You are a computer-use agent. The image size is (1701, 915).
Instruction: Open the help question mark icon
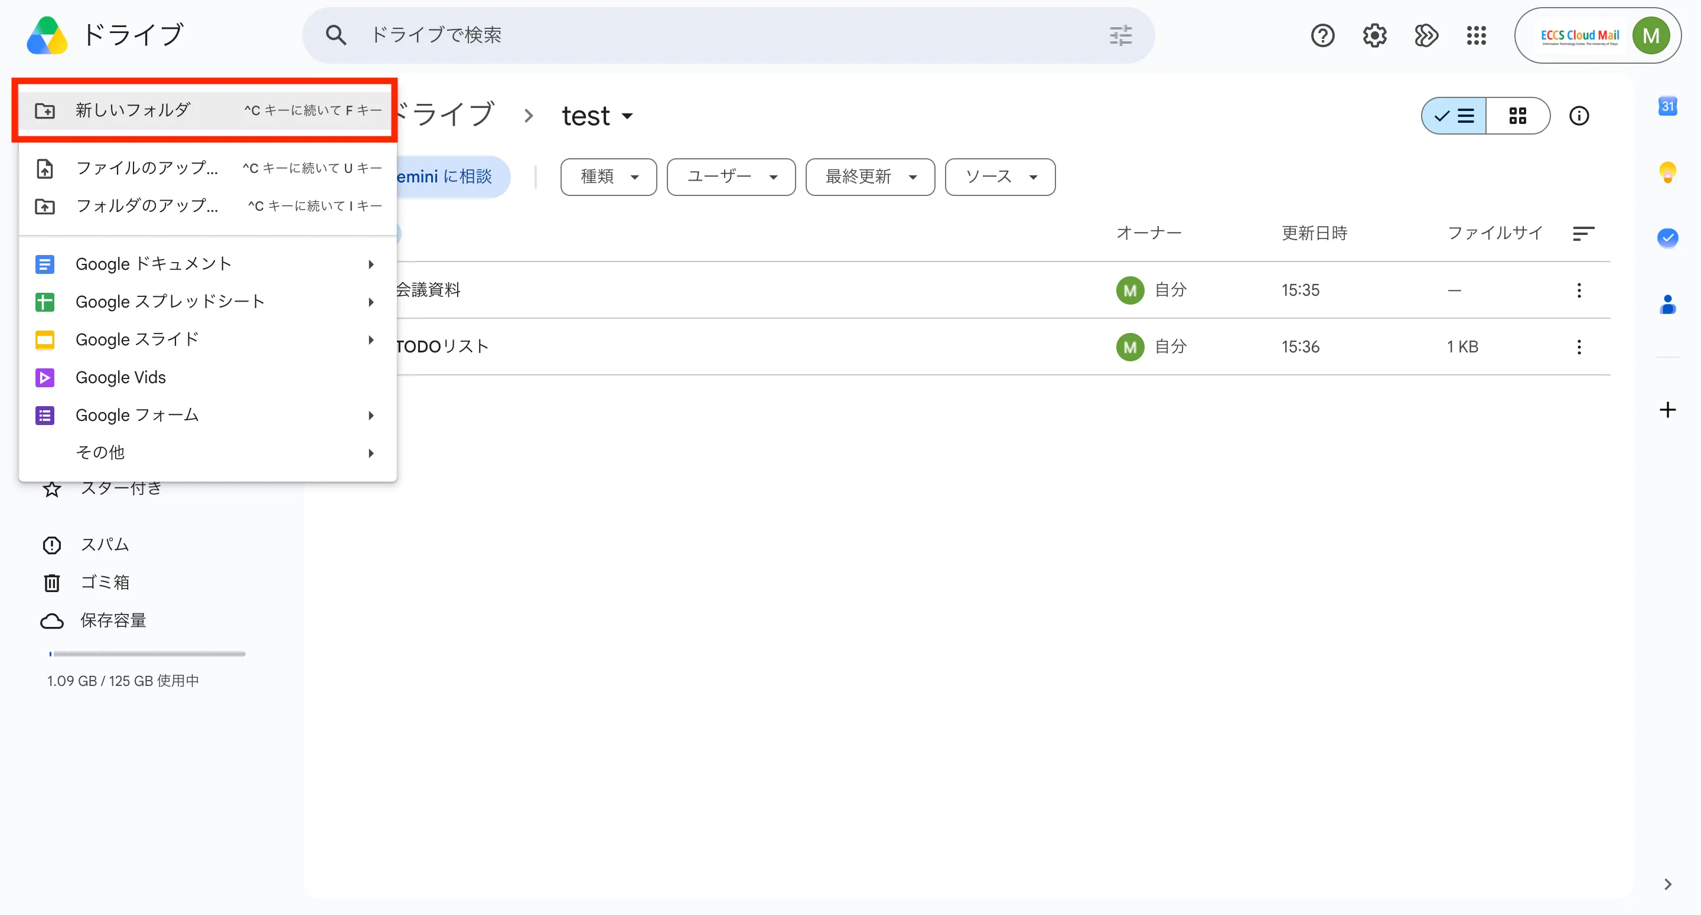point(1322,35)
